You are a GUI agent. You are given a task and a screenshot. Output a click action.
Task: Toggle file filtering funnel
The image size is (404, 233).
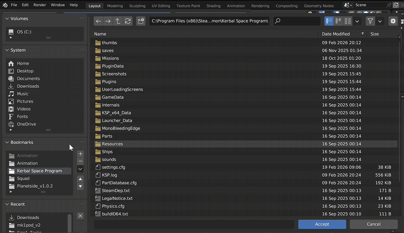click(370, 21)
